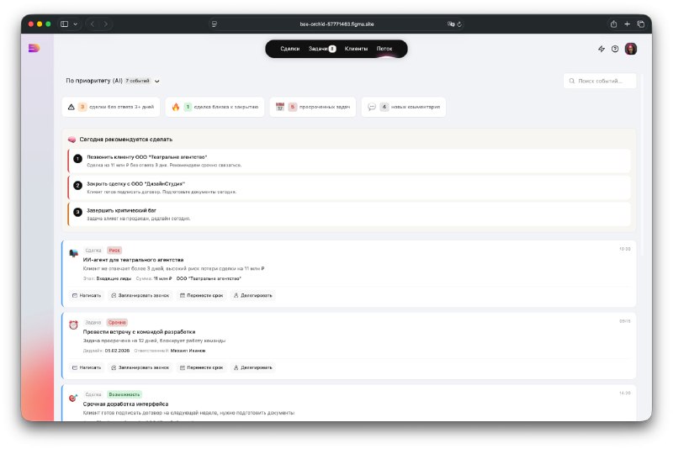Open the Safari sidebar dropdown chevron

click(x=76, y=24)
